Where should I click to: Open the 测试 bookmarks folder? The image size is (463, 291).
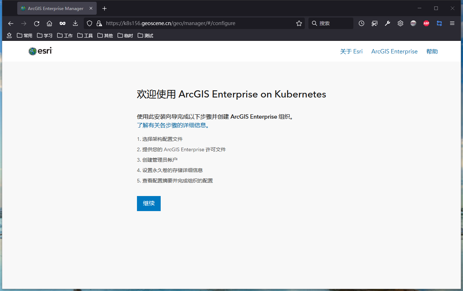pos(145,35)
